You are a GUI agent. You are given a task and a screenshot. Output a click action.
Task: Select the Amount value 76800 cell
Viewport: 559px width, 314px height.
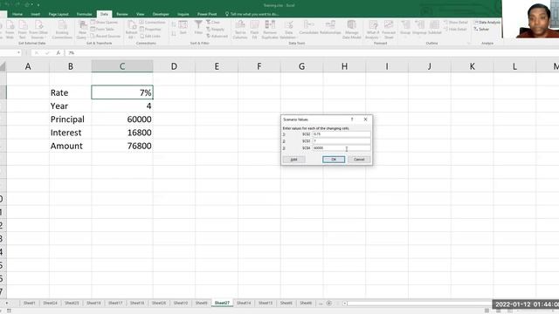pos(122,146)
